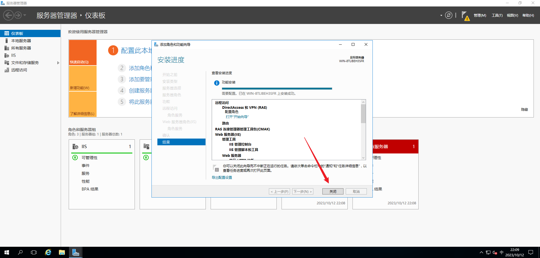
Task: Click step 2 添加角色和功能 link
Action: pyautogui.click(x=140, y=68)
